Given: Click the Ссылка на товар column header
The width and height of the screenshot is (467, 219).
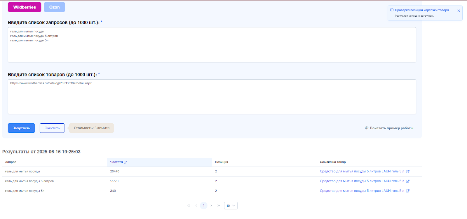Looking at the screenshot, I should point(333,162).
